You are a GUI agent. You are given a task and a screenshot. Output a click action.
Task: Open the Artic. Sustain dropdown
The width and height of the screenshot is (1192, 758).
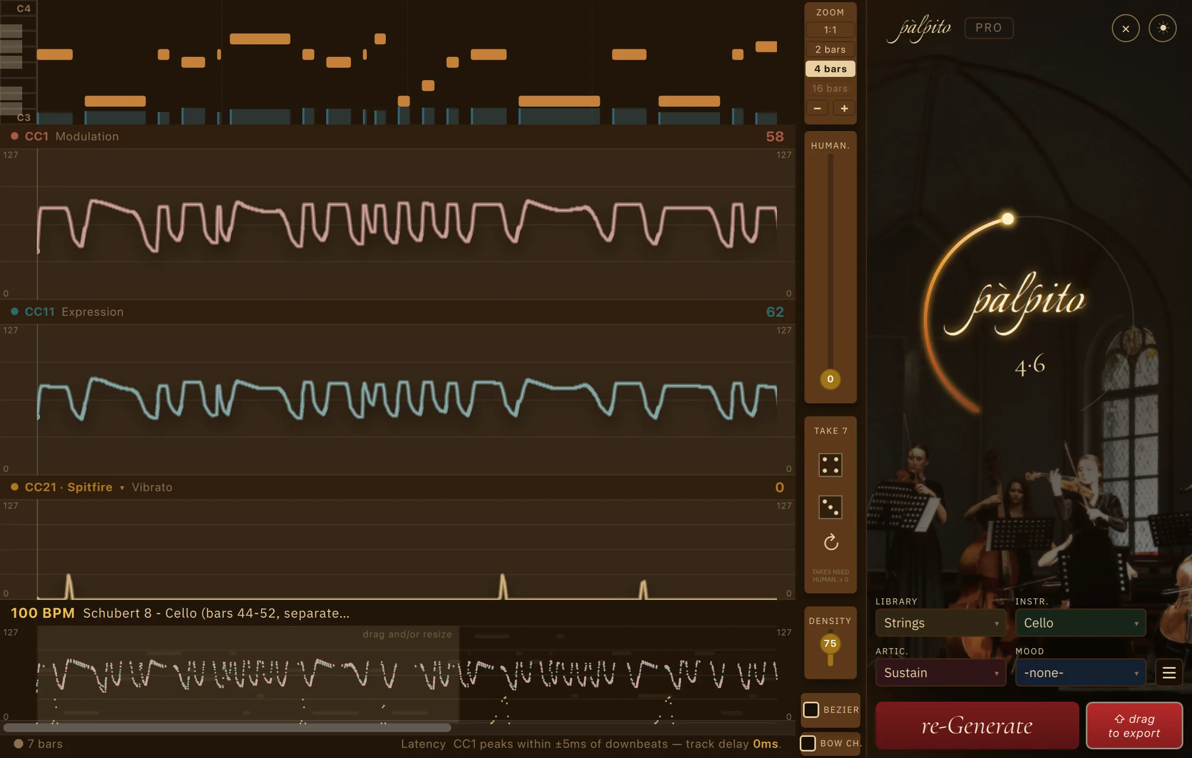(941, 673)
